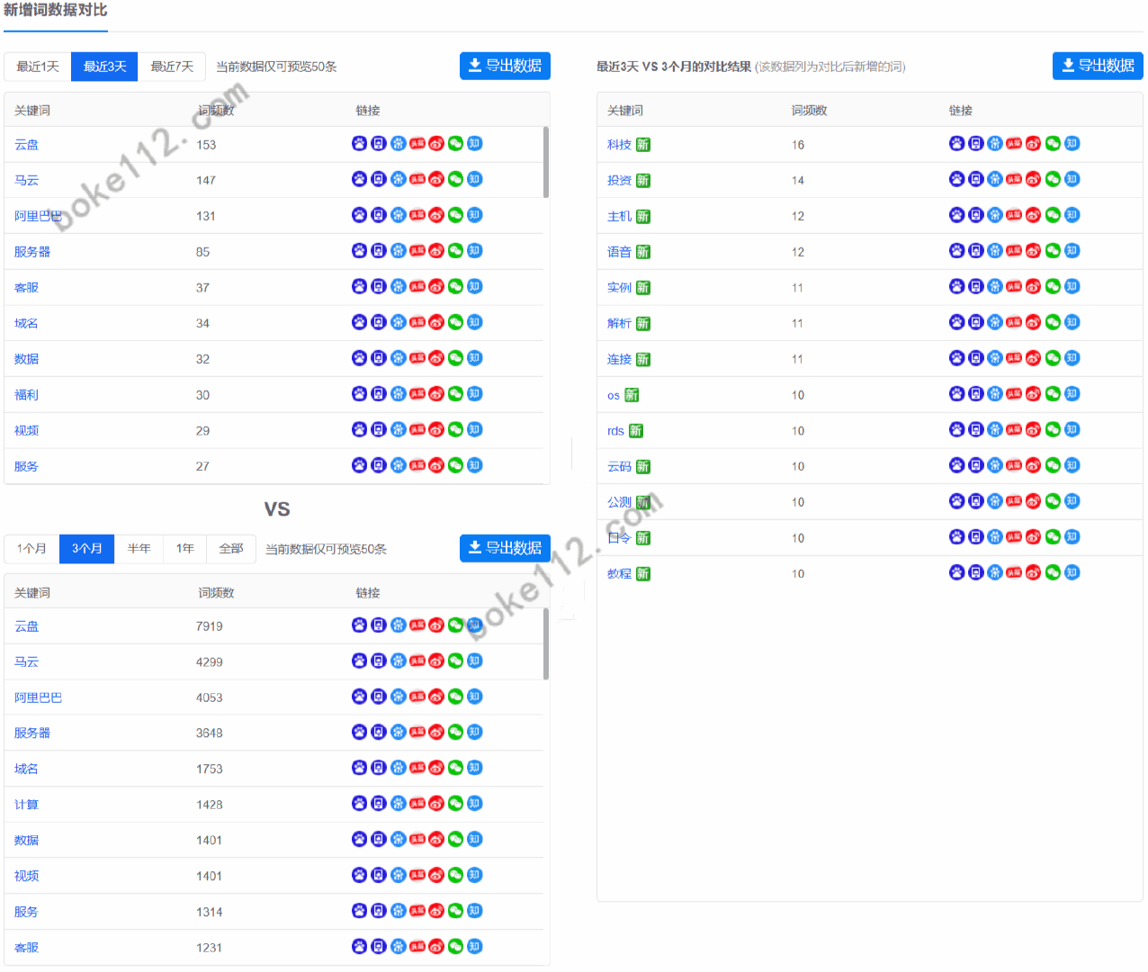Screen dimensions: 1148x972
Task: Click the Weibo icon in the 福利 row
Action: pos(436,394)
